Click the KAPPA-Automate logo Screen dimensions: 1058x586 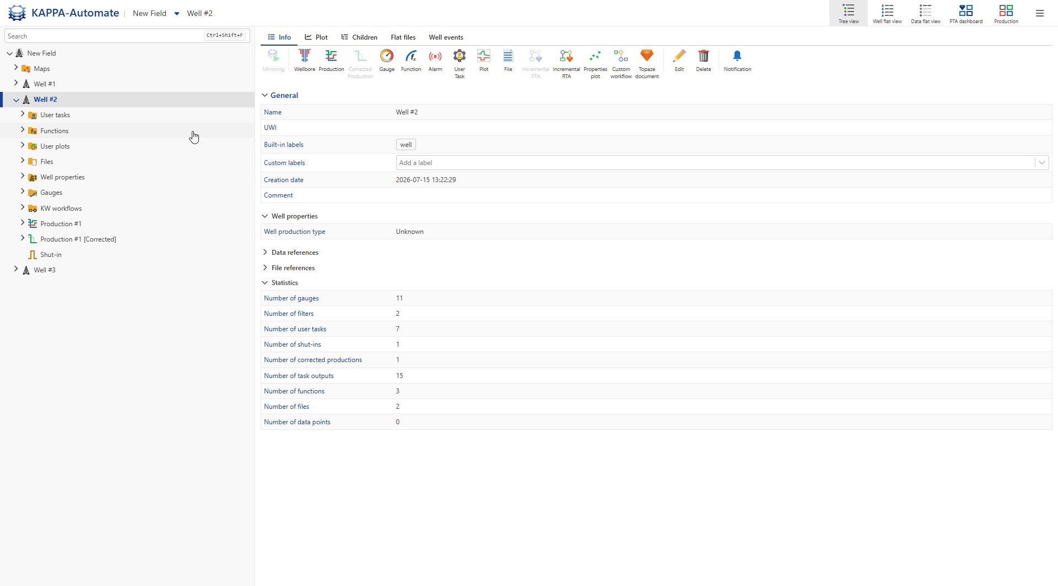[17, 13]
